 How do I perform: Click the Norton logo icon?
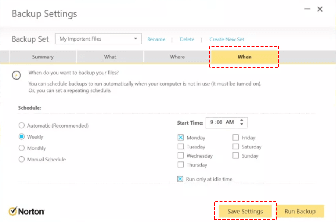pos(13,211)
